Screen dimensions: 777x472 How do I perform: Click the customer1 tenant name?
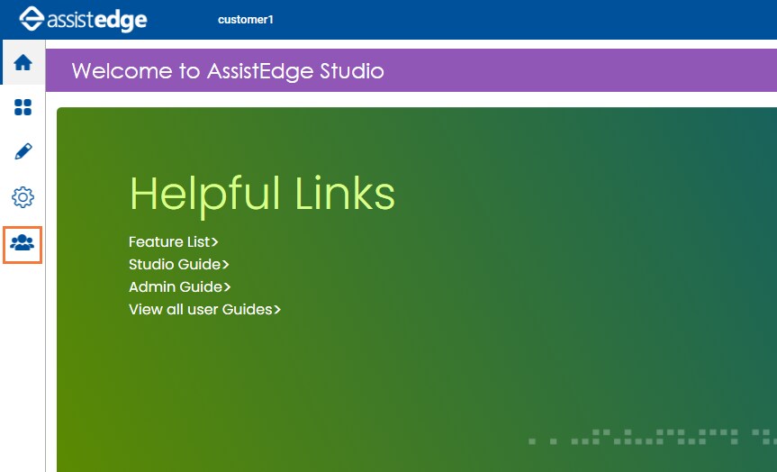[246, 20]
